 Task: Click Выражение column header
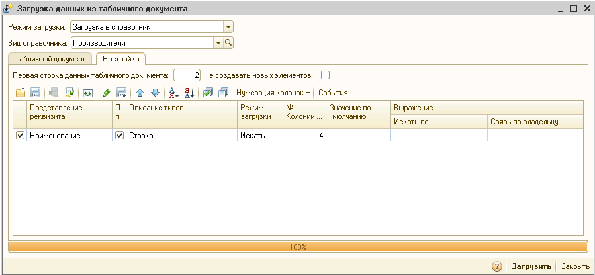(x=487, y=108)
